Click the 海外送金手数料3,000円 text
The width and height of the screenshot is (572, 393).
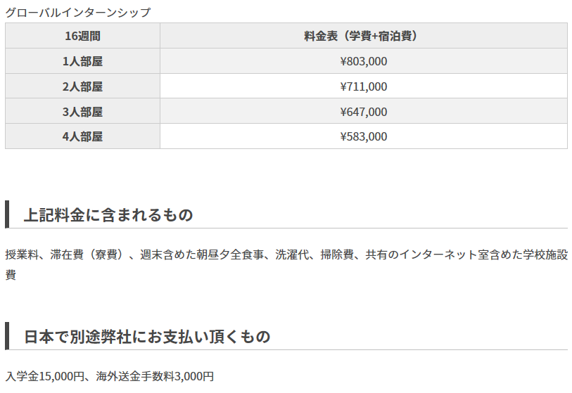pyautogui.click(x=155, y=376)
